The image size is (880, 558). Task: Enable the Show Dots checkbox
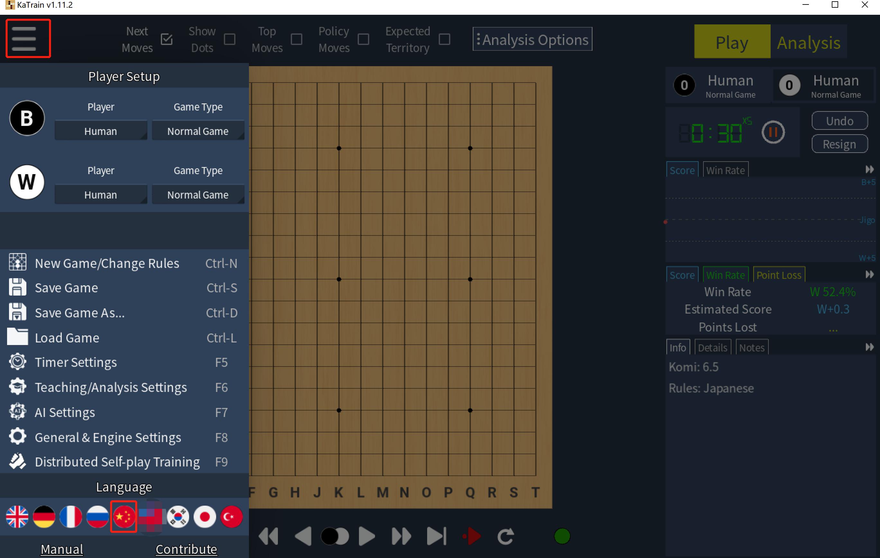pyautogui.click(x=230, y=39)
